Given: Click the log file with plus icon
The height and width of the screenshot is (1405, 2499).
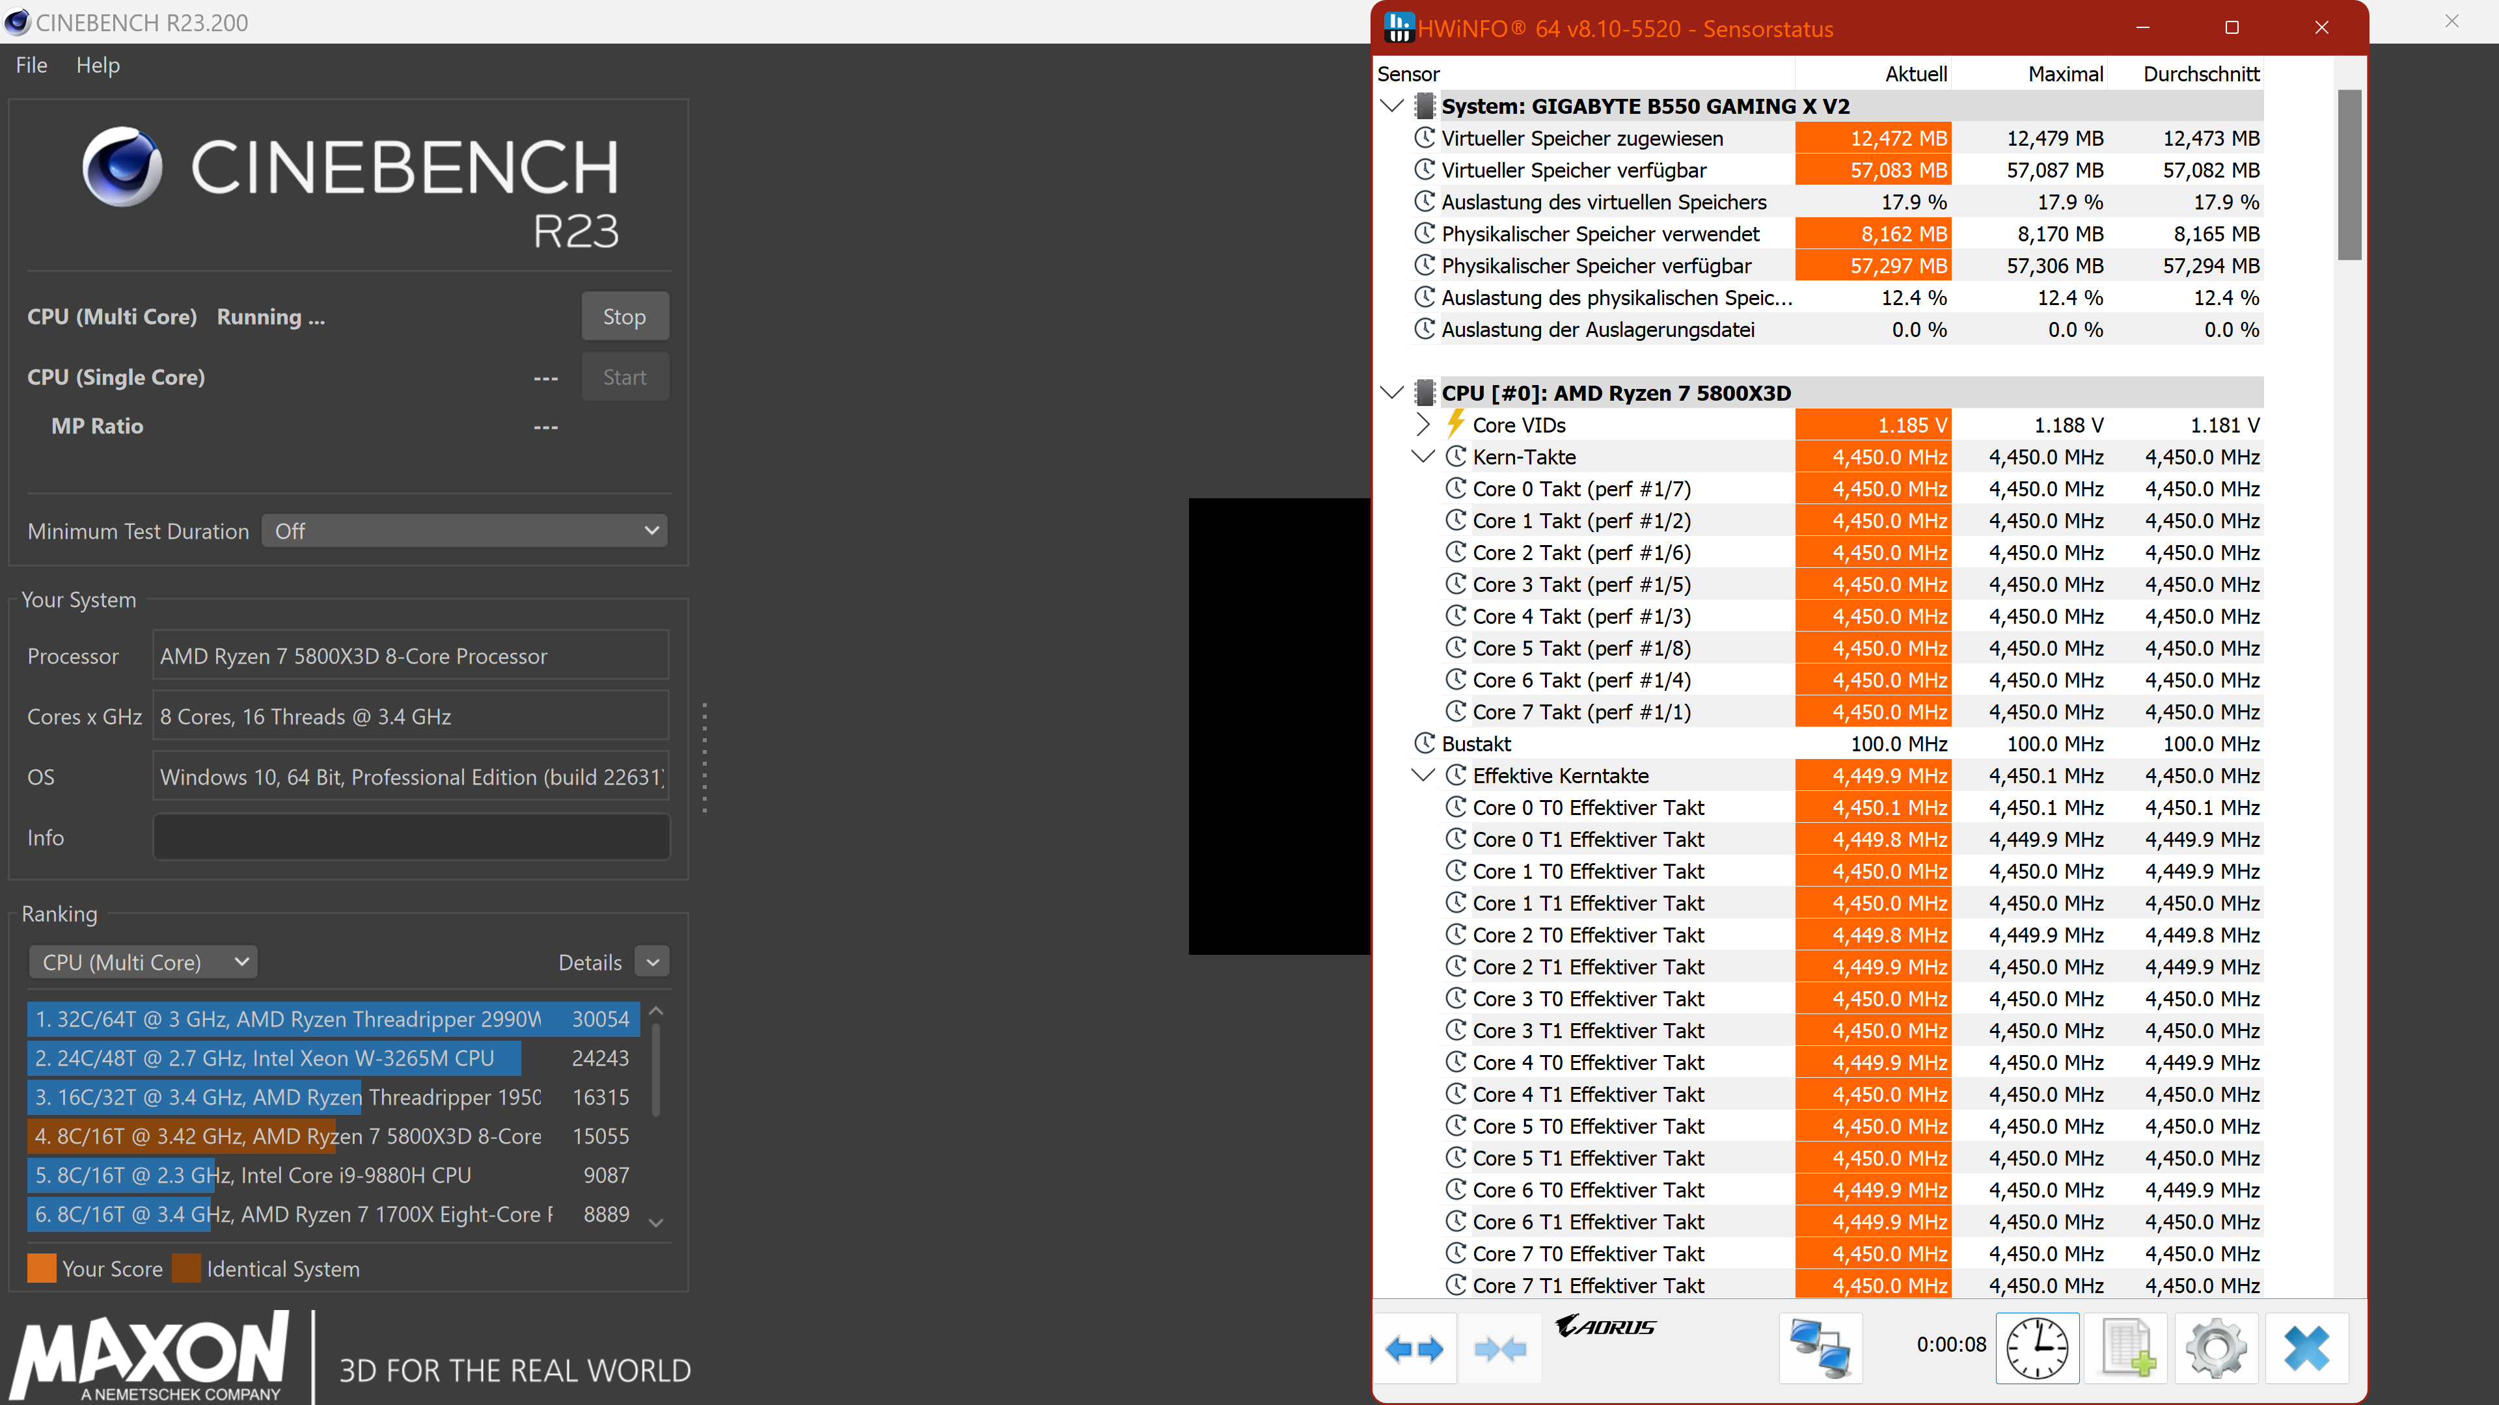Looking at the screenshot, I should pos(2127,1348).
